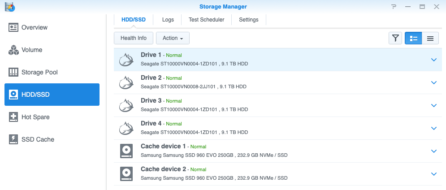Click the Volume cubes icon
This screenshot has width=446, height=190.
click(13, 50)
